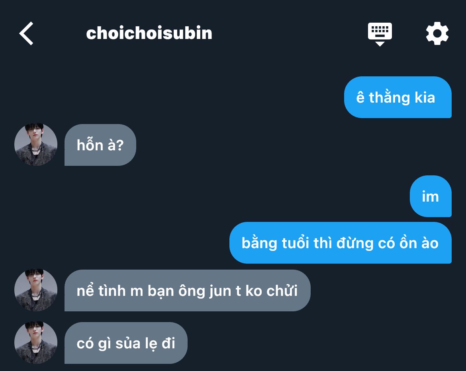
Task: Tap the "im" sent message
Action: tap(431, 196)
